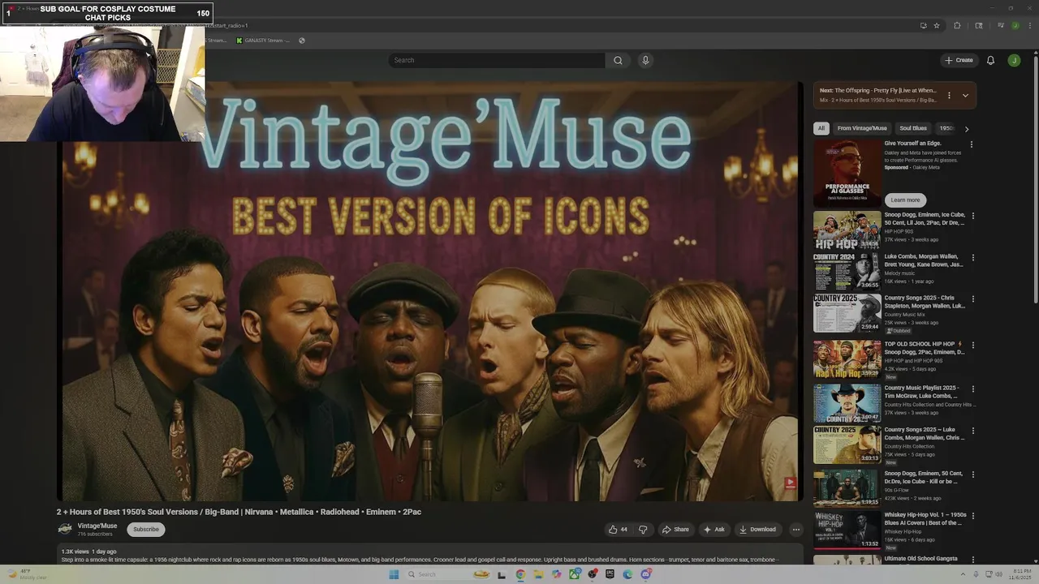Open options for Oakley Meta sponsored ad
This screenshot has width=1039, height=584.
pyautogui.click(x=972, y=144)
